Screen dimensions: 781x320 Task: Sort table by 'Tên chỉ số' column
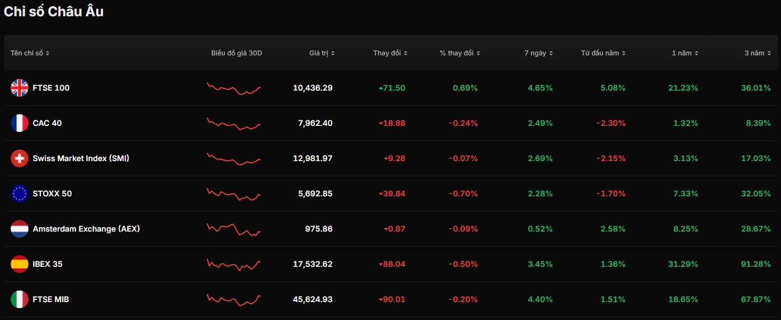30,53
